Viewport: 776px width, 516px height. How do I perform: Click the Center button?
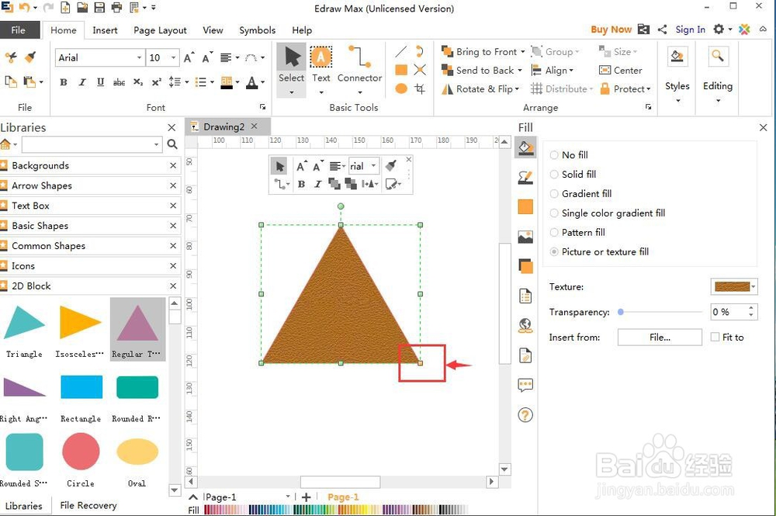point(621,71)
